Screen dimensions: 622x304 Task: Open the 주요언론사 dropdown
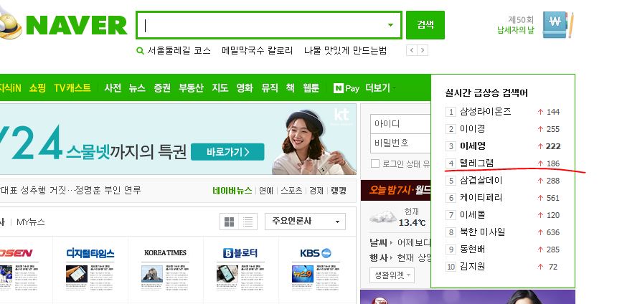tap(305, 222)
